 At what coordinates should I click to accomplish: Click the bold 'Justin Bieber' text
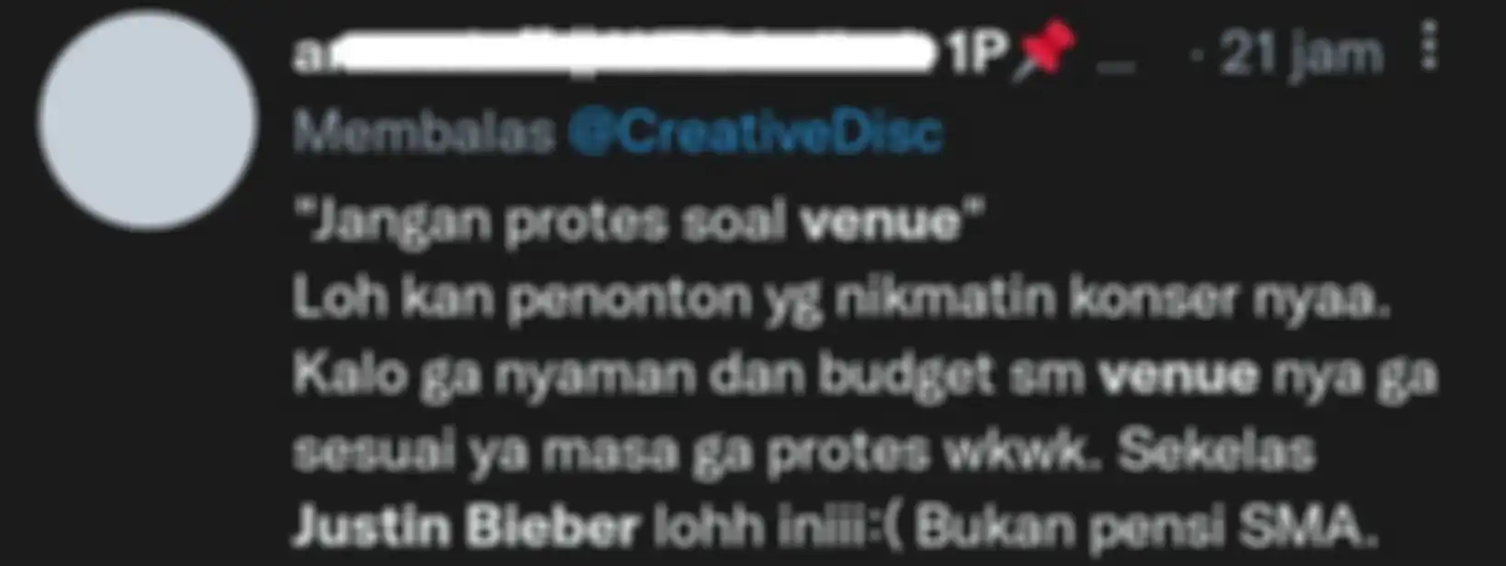coord(466,527)
